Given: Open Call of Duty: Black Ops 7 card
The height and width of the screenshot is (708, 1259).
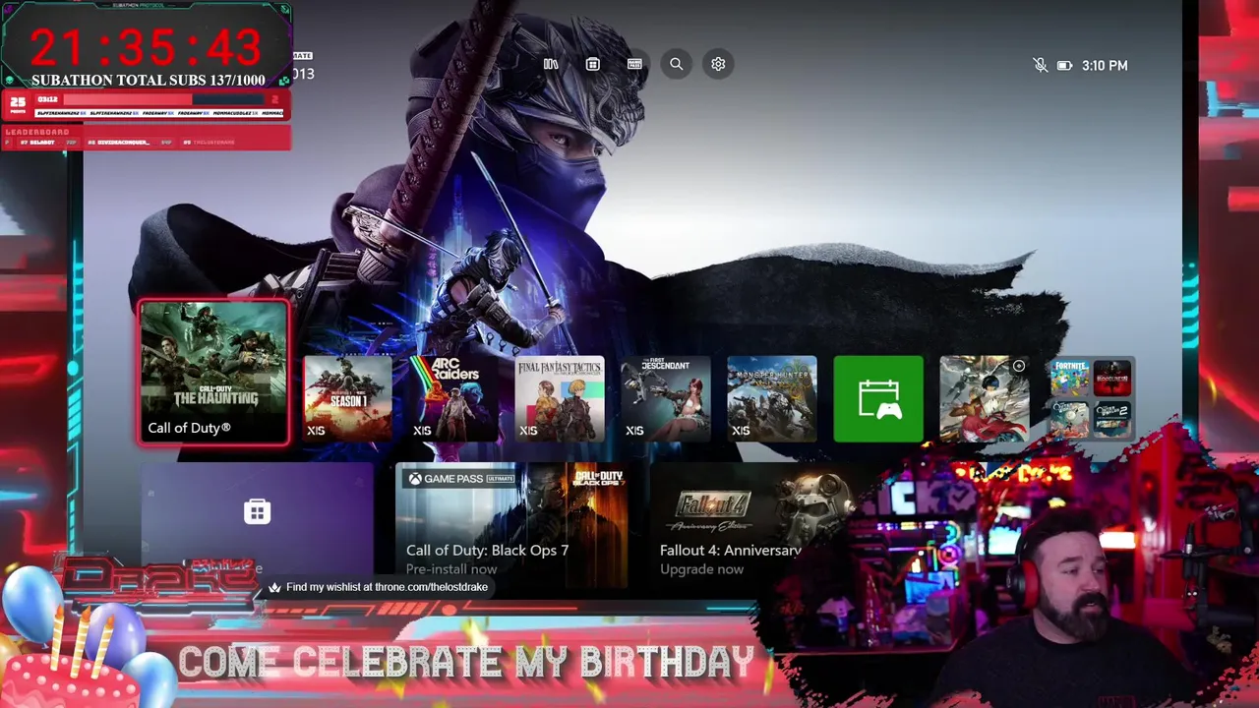Looking at the screenshot, I should coord(511,524).
